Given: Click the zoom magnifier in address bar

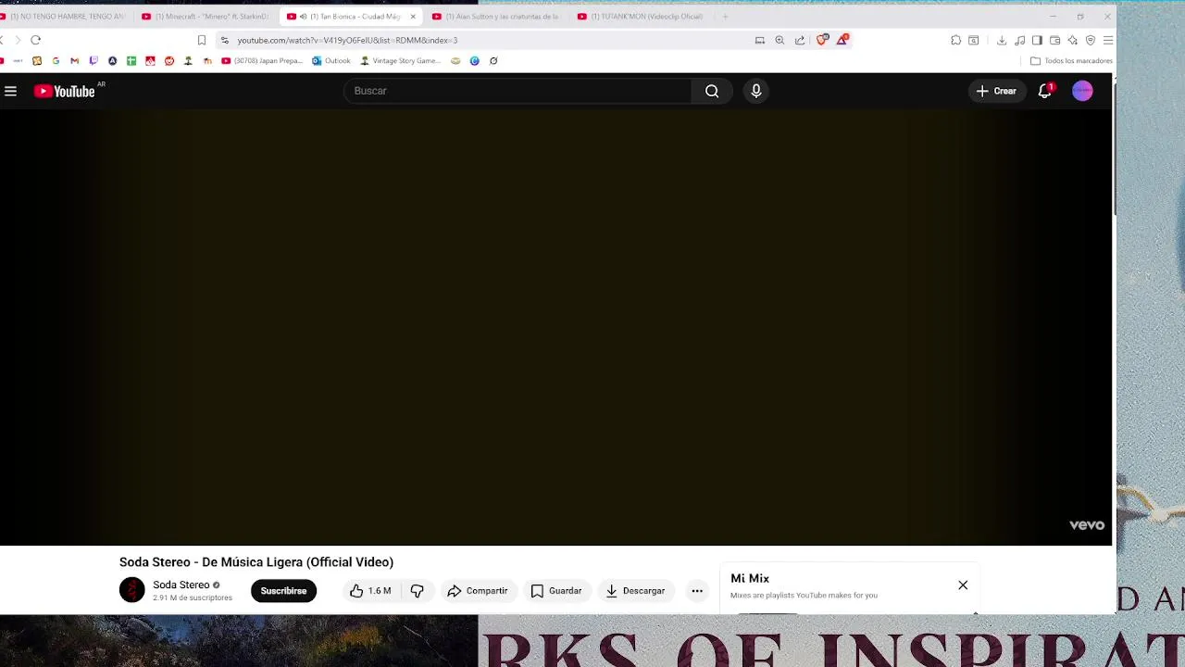Looking at the screenshot, I should tap(780, 40).
